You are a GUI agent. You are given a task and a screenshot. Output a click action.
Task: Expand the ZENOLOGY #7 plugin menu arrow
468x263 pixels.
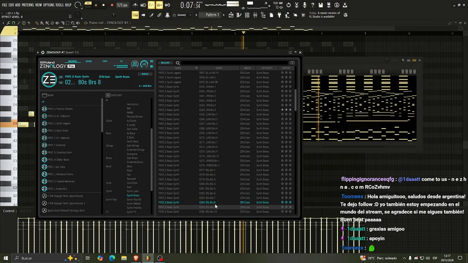pyautogui.click(x=38, y=52)
